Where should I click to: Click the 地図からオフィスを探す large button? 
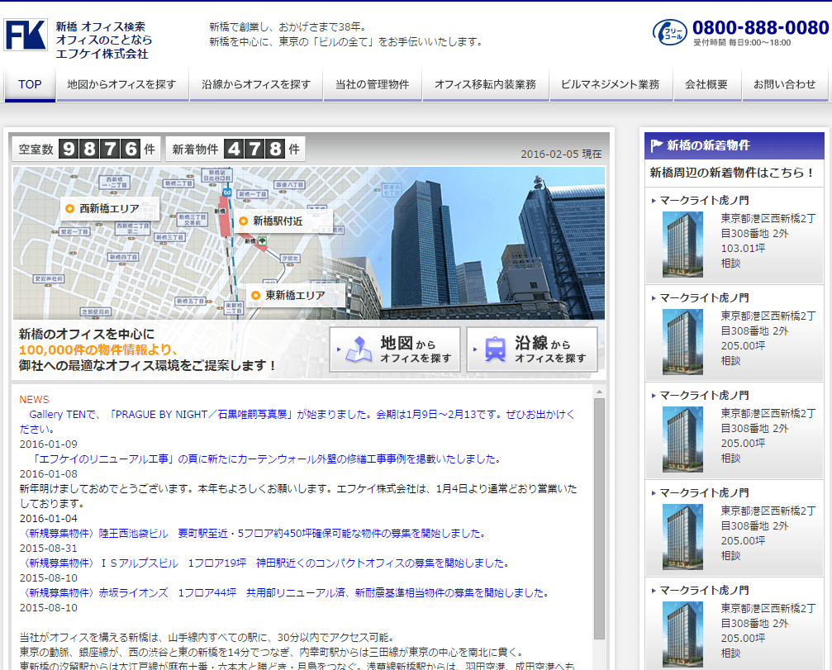click(395, 349)
